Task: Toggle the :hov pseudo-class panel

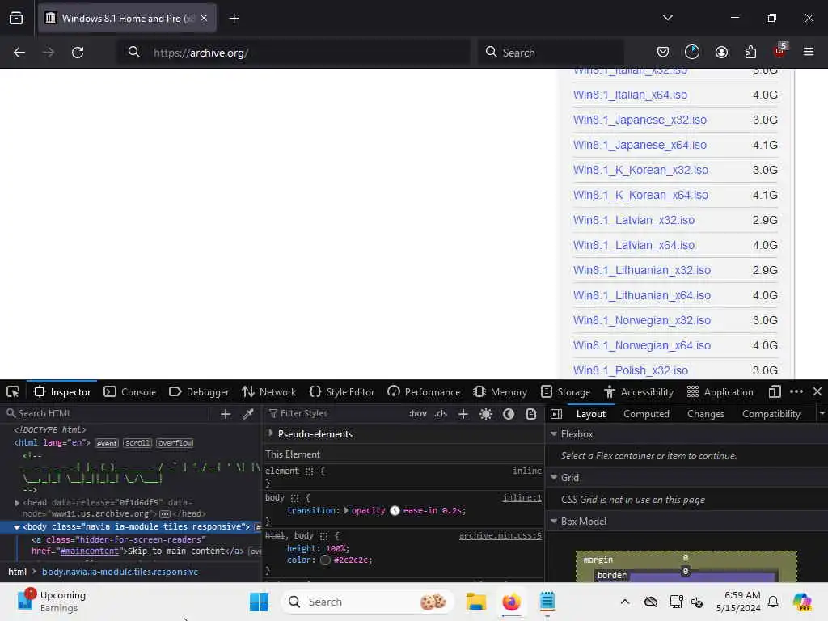Action: 417,413
